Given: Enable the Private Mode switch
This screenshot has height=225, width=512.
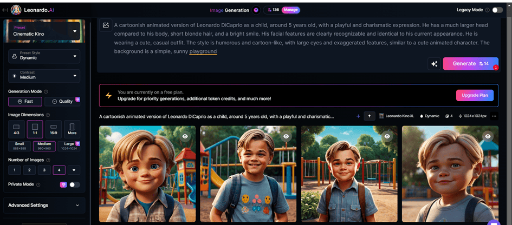Looking at the screenshot, I should point(74,184).
